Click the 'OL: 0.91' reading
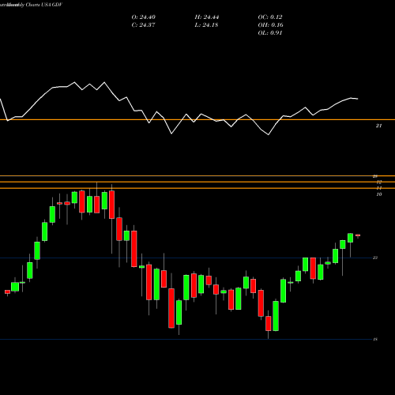Image resolution: width=395 pixels, height=395 pixels. tap(270, 33)
